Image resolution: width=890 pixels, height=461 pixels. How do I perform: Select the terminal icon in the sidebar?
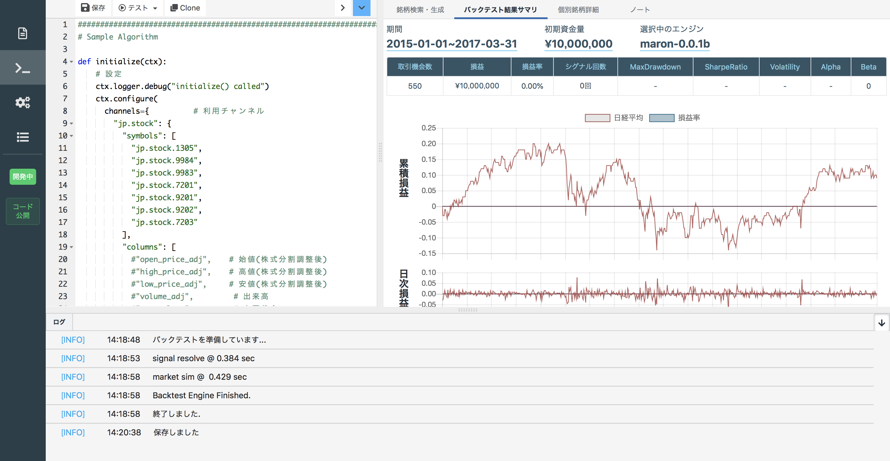click(x=23, y=68)
